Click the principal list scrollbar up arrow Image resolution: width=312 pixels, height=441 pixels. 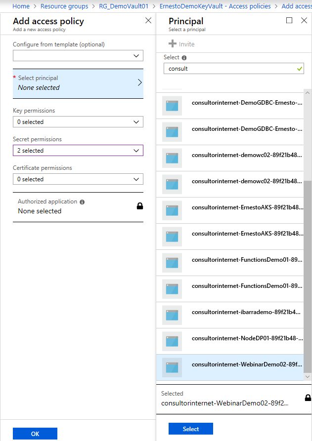308,93
